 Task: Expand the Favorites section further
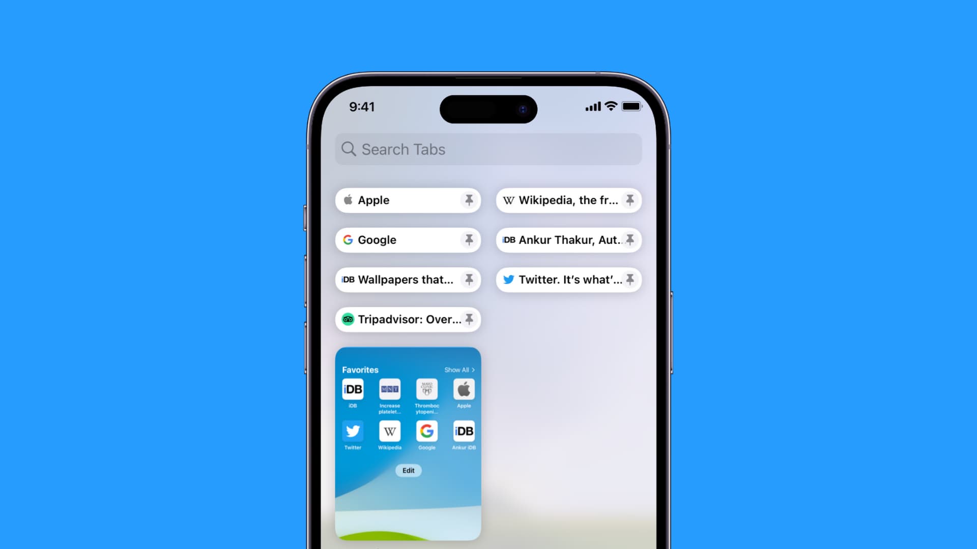[x=458, y=370]
